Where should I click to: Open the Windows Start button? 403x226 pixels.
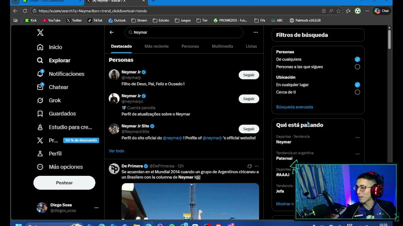(19, 225)
